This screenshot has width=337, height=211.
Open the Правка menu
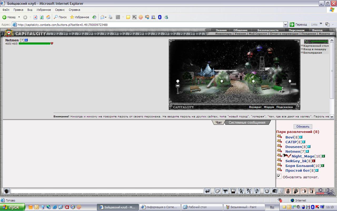[x=18, y=10]
